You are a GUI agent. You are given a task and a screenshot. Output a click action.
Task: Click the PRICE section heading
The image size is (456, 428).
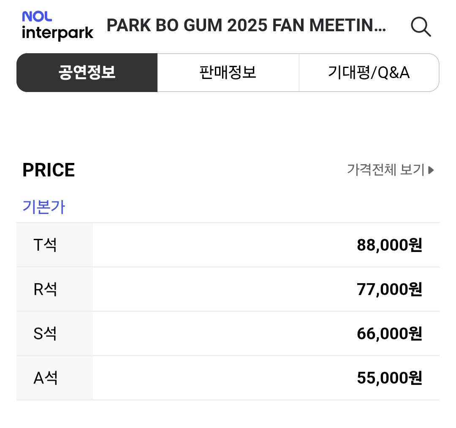point(49,170)
